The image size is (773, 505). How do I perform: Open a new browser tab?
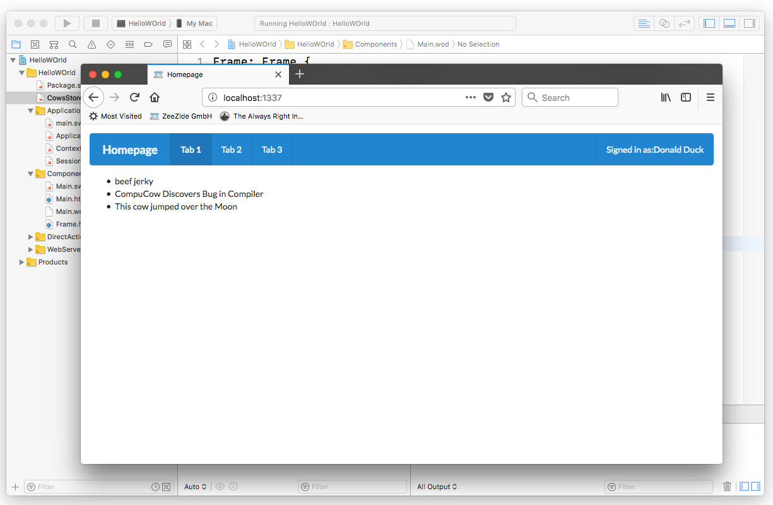(300, 74)
